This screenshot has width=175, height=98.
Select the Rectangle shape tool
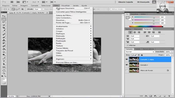click(x=4, y=67)
